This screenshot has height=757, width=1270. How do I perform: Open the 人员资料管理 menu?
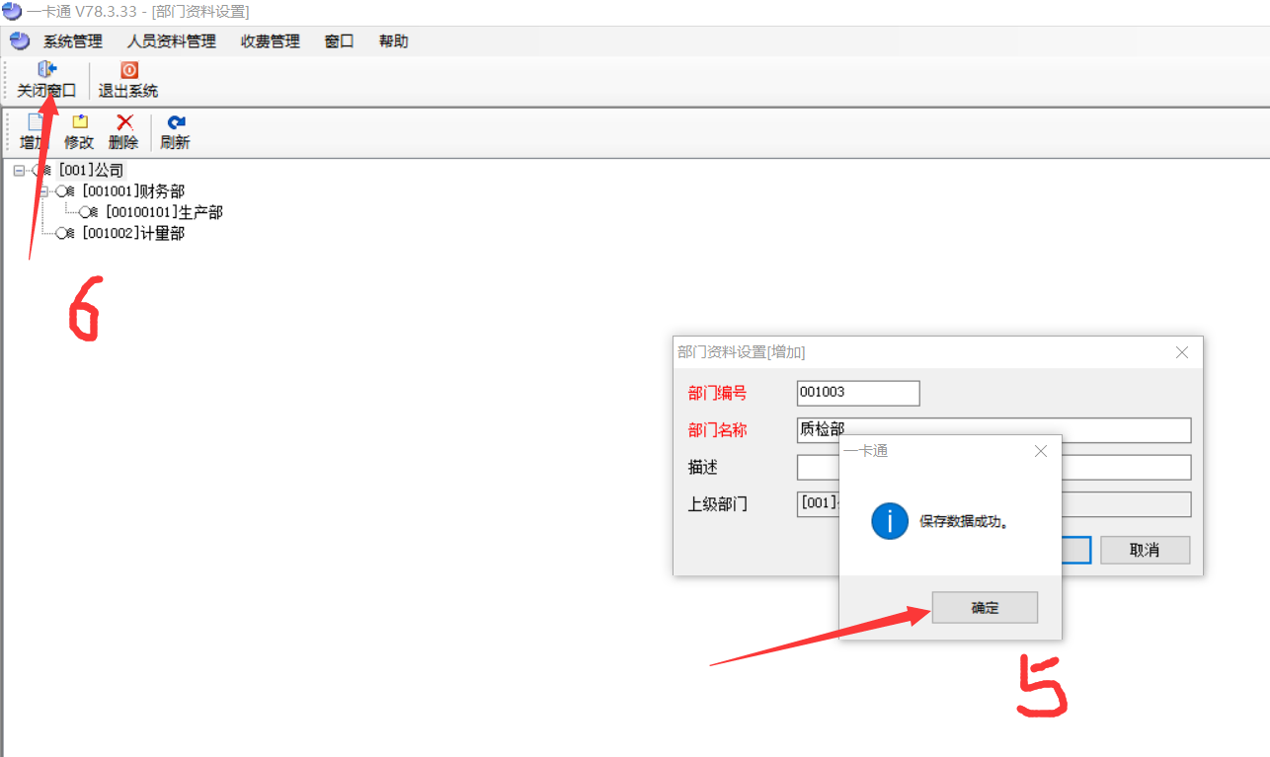[x=171, y=41]
